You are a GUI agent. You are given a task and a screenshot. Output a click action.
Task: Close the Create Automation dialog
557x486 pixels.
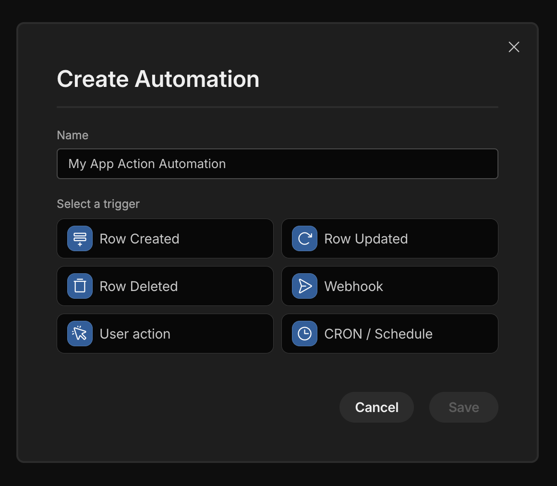tap(514, 47)
